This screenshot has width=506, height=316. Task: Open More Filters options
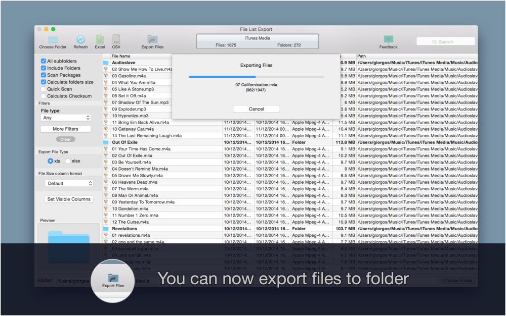[x=66, y=129]
